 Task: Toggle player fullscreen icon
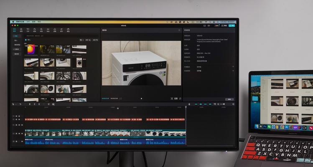(x=180, y=99)
